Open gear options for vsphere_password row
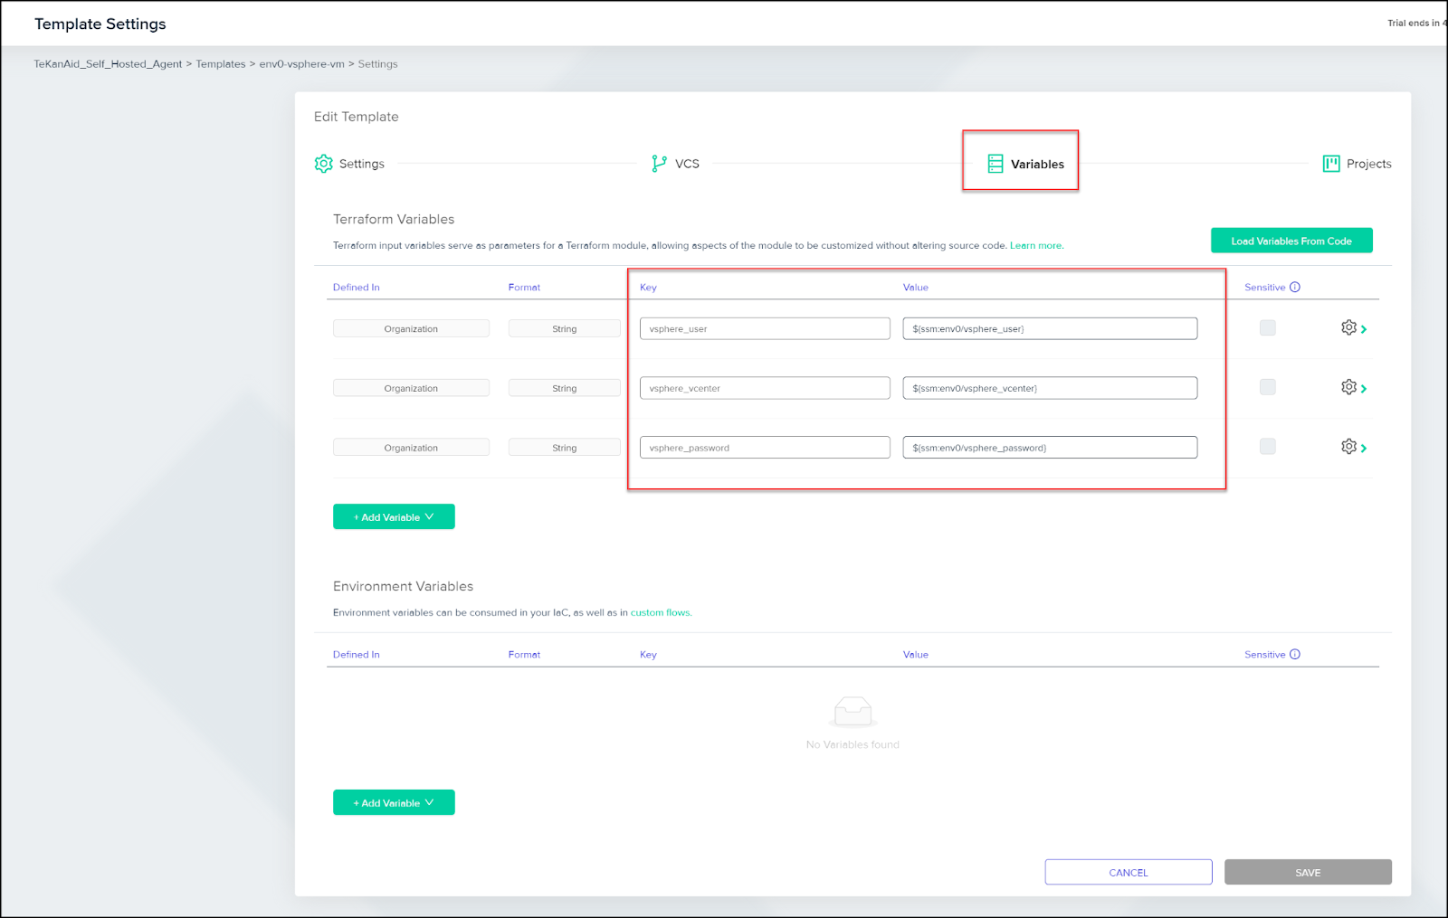 pyautogui.click(x=1348, y=447)
